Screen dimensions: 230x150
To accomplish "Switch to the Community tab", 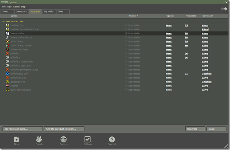I will click(x=21, y=11).
